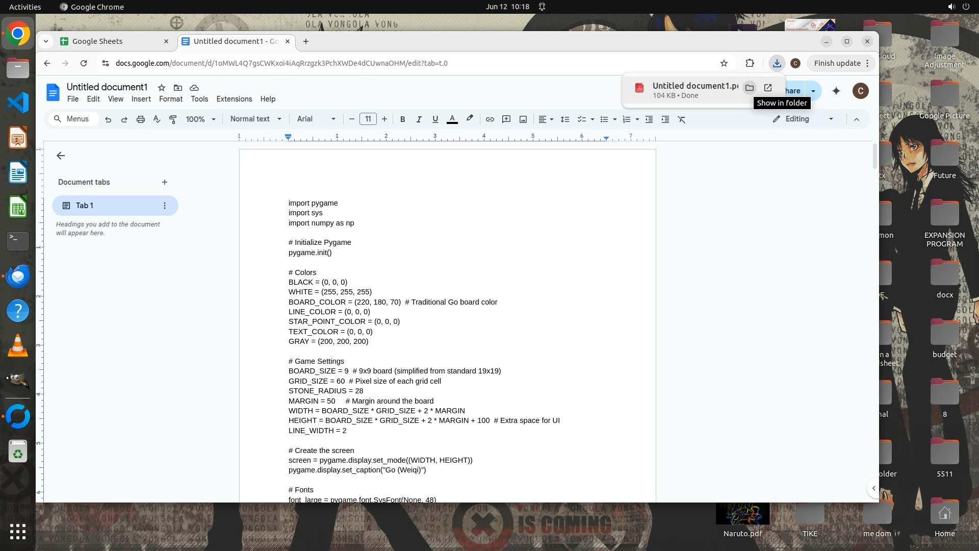979x551 pixels.
Task: Click the insert link icon
Action: coord(489,119)
